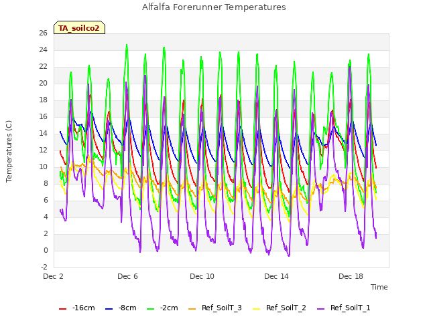
Task: Click the Dec 6 x-axis tick label
Action: [x=127, y=276]
